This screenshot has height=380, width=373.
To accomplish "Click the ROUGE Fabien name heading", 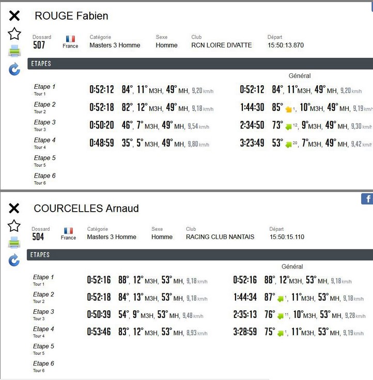I will [x=71, y=16].
